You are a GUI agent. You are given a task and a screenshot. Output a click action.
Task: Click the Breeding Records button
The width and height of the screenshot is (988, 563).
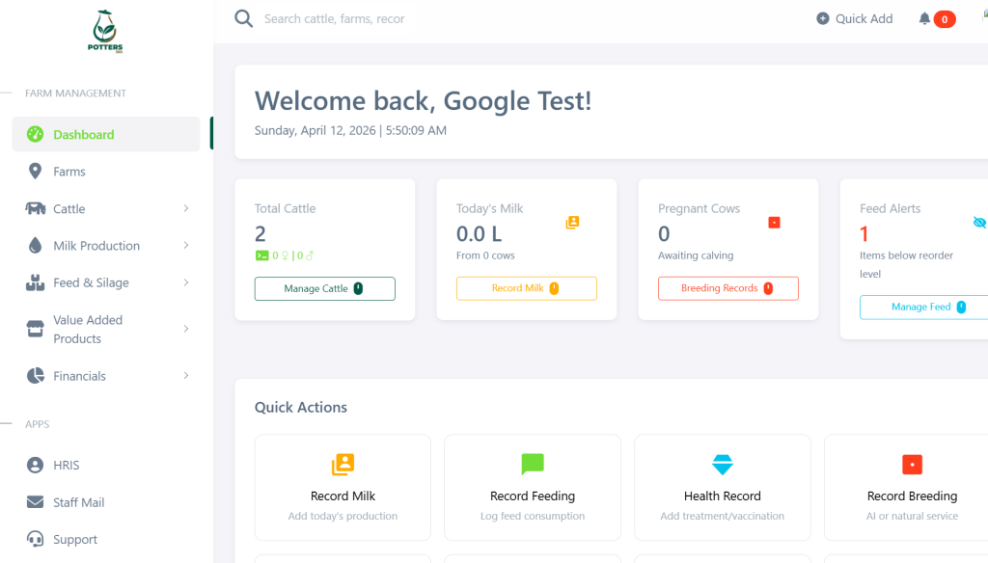pyautogui.click(x=727, y=288)
